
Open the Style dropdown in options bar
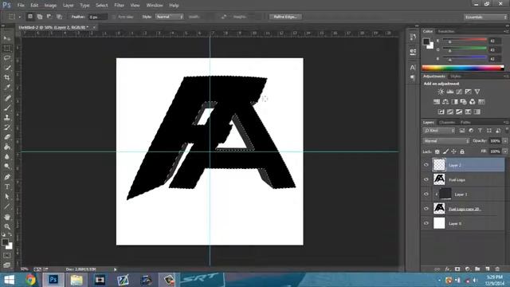coord(170,17)
